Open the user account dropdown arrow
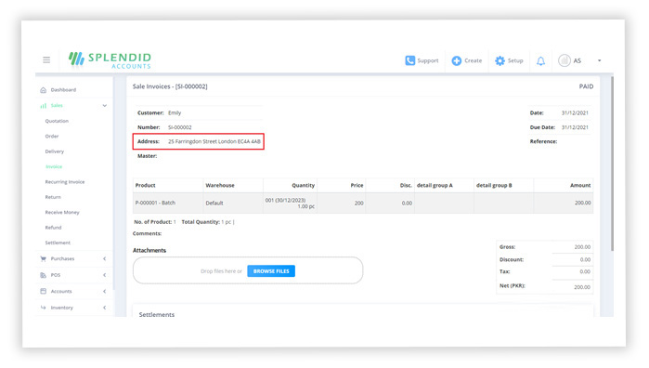649x368 pixels. click(x=599, y=60)
